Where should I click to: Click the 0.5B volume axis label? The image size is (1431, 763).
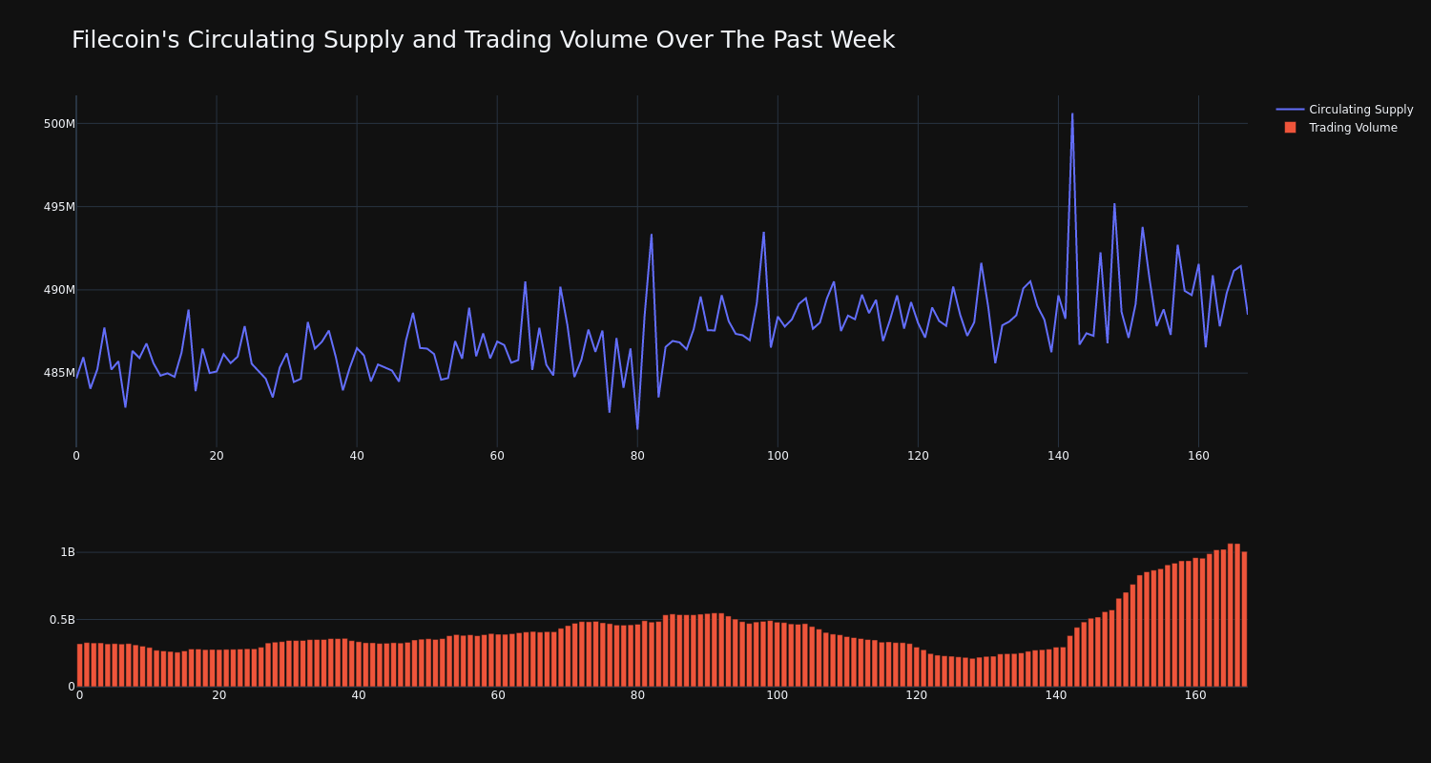pyautogui.click(x=62, y=620)
